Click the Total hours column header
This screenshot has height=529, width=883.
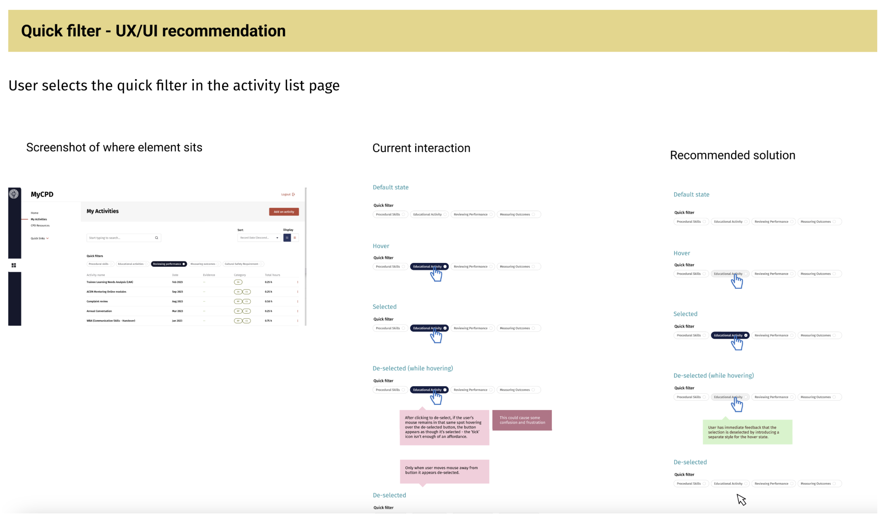click(x=272, y=275)
